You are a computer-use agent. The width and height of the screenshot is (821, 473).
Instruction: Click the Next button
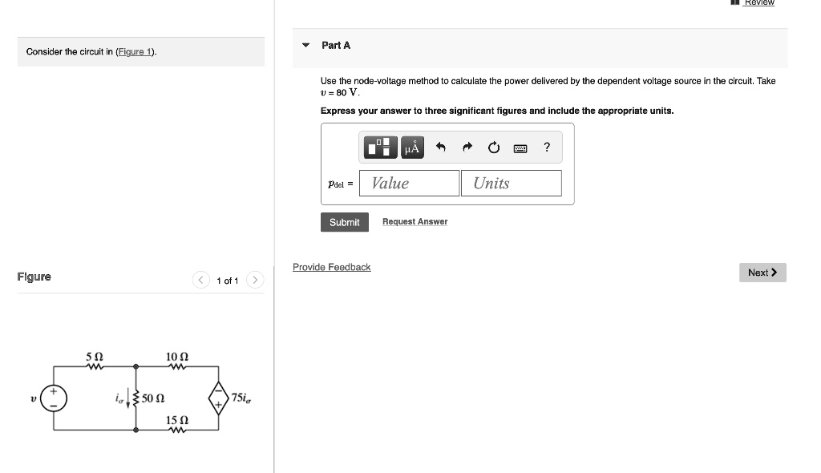coord(761,273)
